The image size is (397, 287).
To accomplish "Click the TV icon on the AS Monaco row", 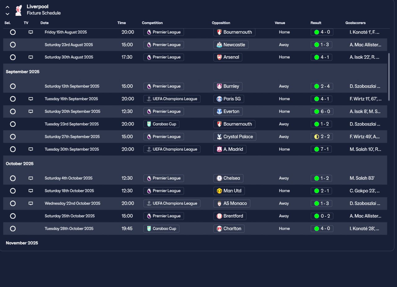I will coord(31,204).
